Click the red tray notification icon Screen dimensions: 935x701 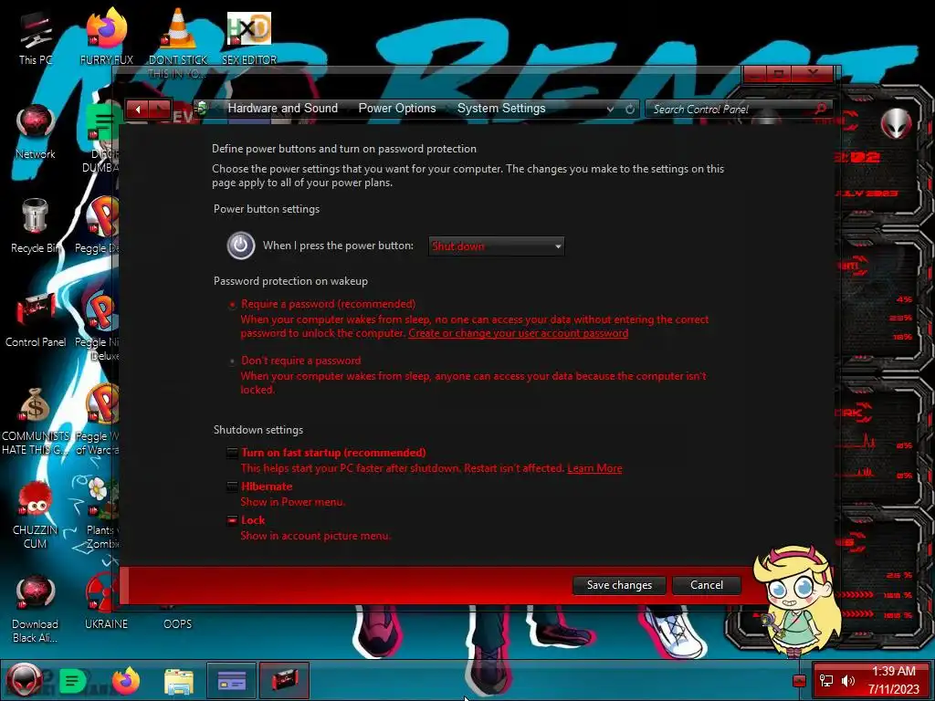coord(799,681)
